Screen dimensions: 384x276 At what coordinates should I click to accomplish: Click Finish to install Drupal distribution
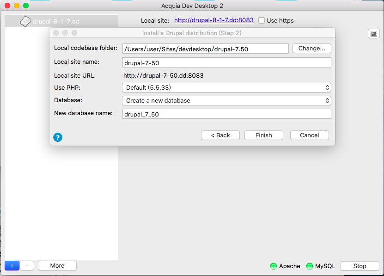pos(264,135)
